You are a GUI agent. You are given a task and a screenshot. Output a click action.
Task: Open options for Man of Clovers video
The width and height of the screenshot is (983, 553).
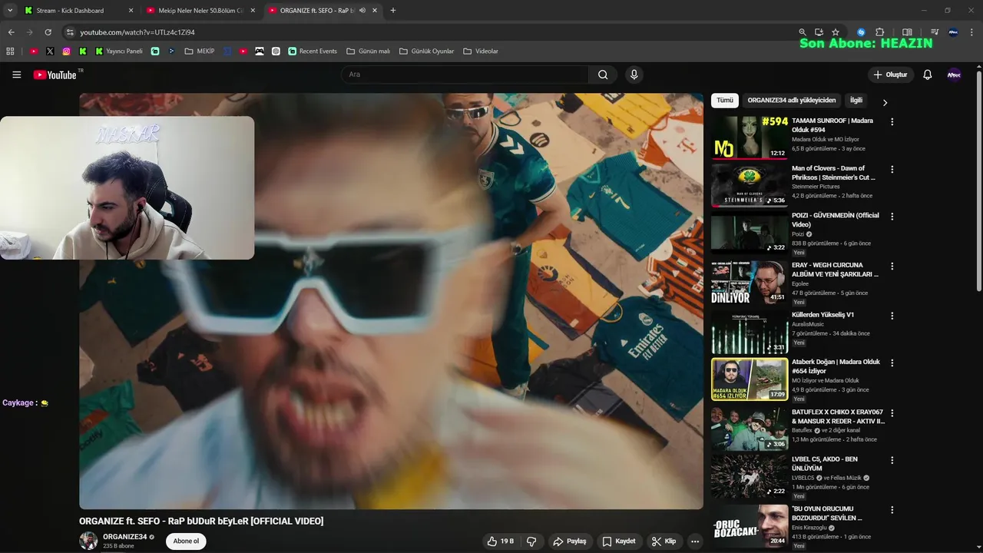coord(892,169)
